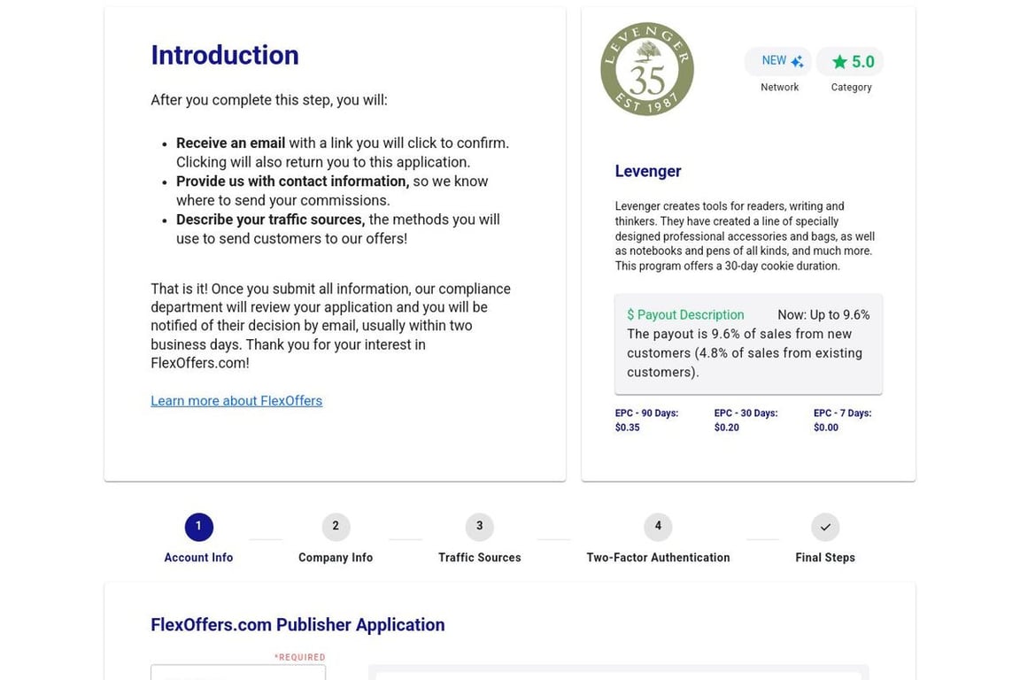Click the Final Steps label
Screen dimensions: 1020x680
(x=825, y=558)
